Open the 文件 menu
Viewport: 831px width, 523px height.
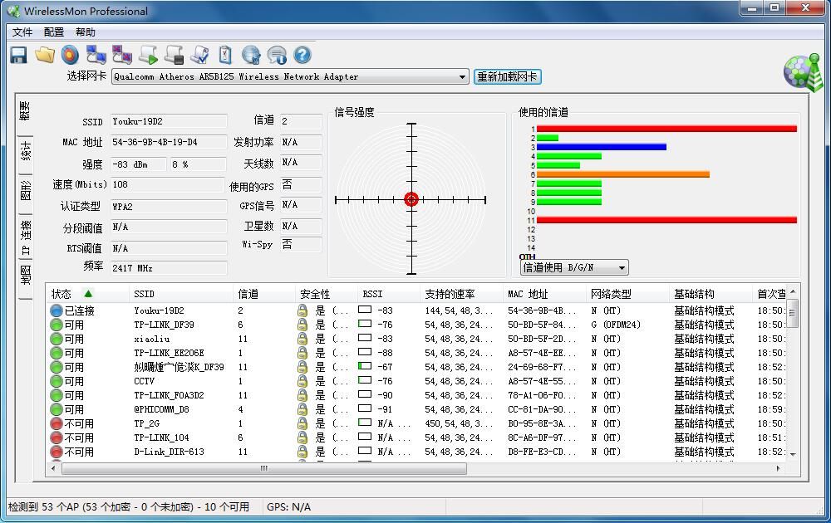click(x=22, y=32)
